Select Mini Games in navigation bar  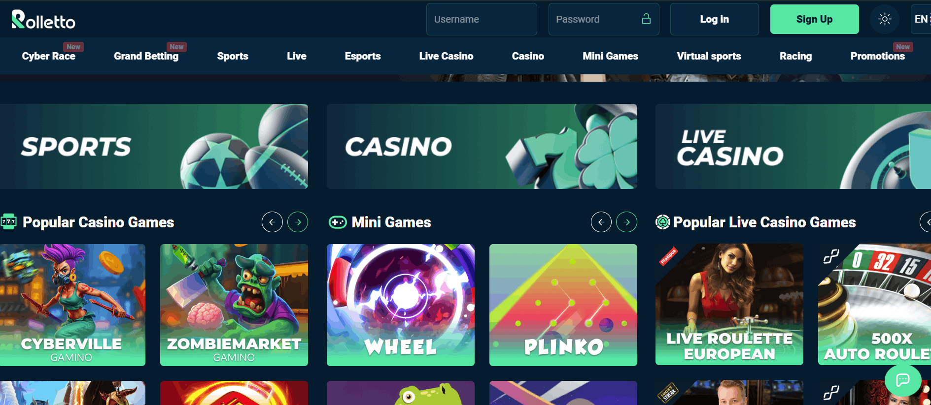[x=610, y=56]
